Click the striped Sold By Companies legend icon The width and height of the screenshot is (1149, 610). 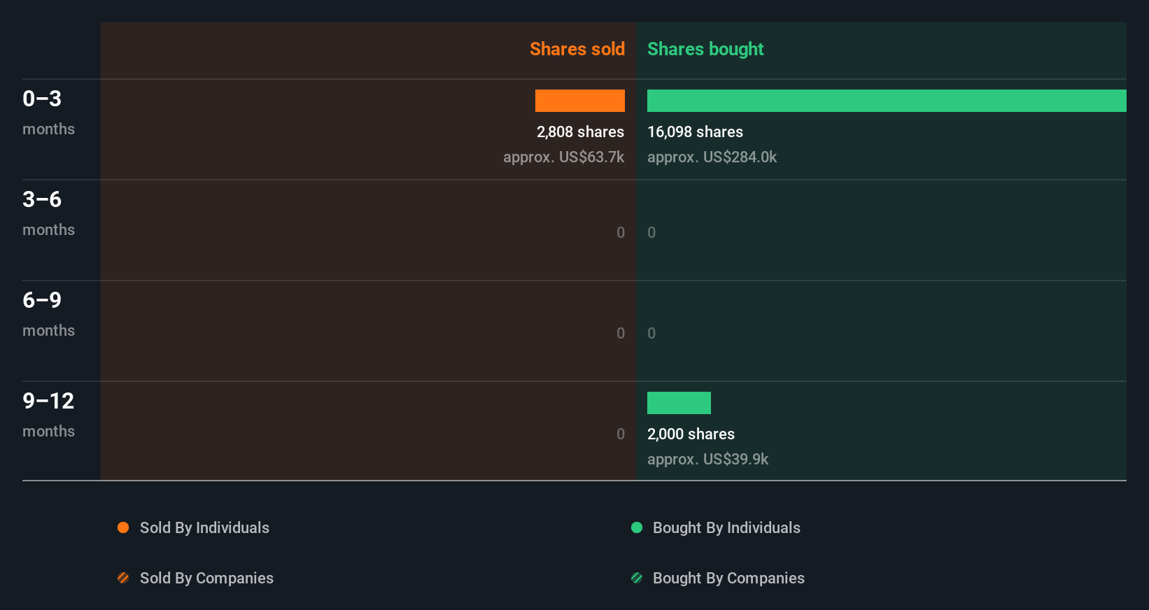123,578
